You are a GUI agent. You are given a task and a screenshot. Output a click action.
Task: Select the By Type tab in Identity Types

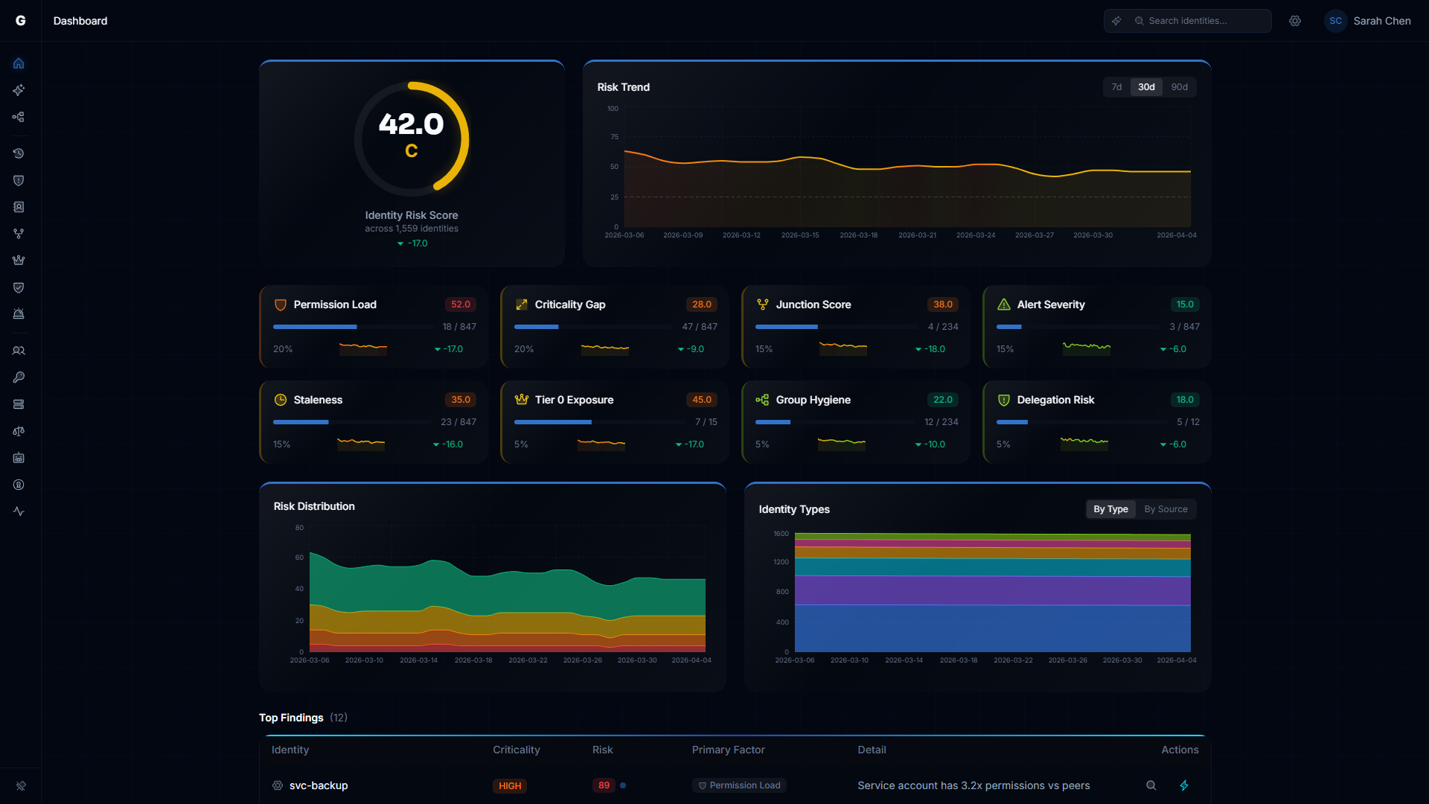coord(1110,509)
